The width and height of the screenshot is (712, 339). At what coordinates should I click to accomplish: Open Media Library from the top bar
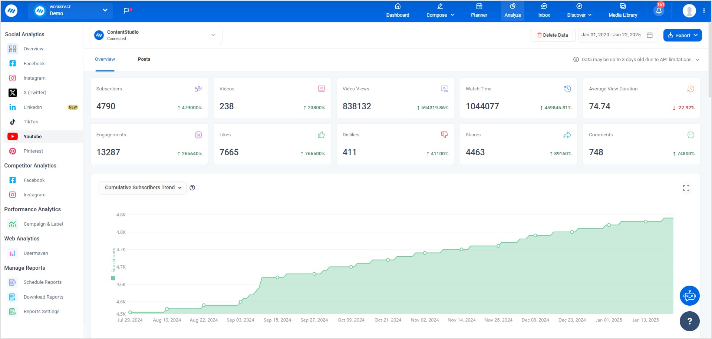click(x=623, y=11)
